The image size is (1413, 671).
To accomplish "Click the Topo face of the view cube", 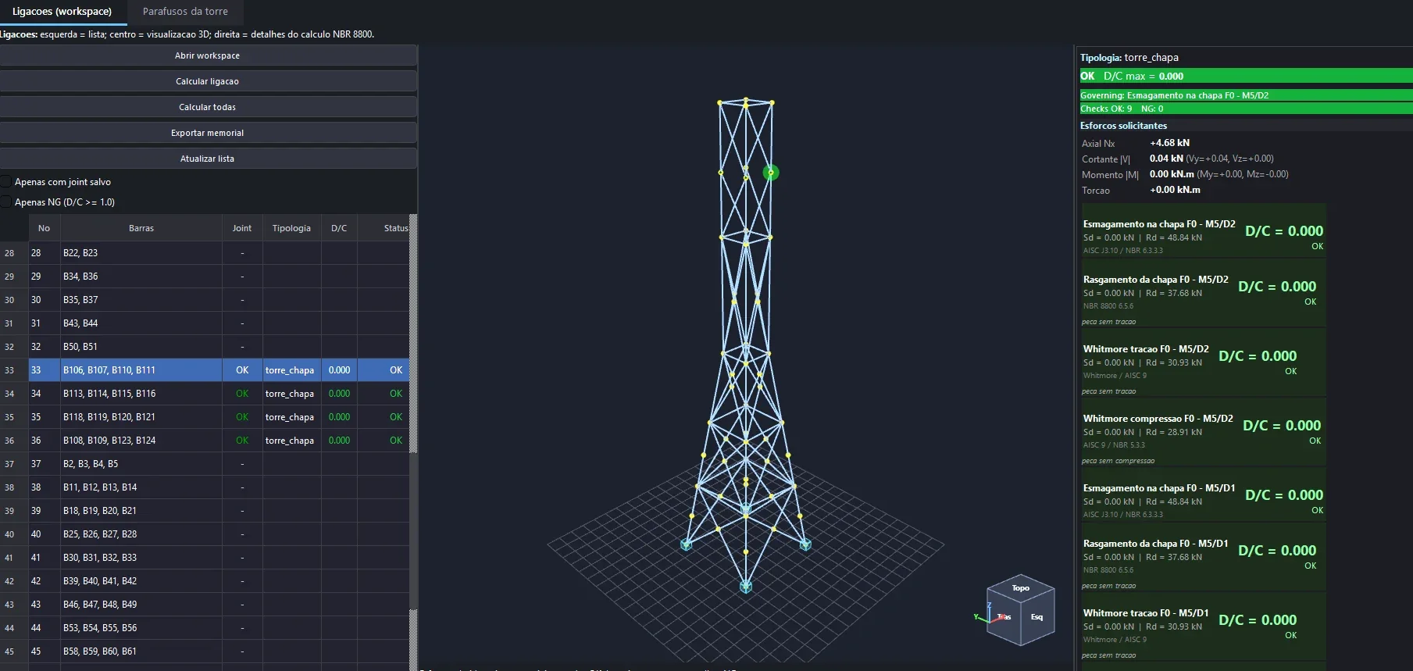I will click(1021, 588).
